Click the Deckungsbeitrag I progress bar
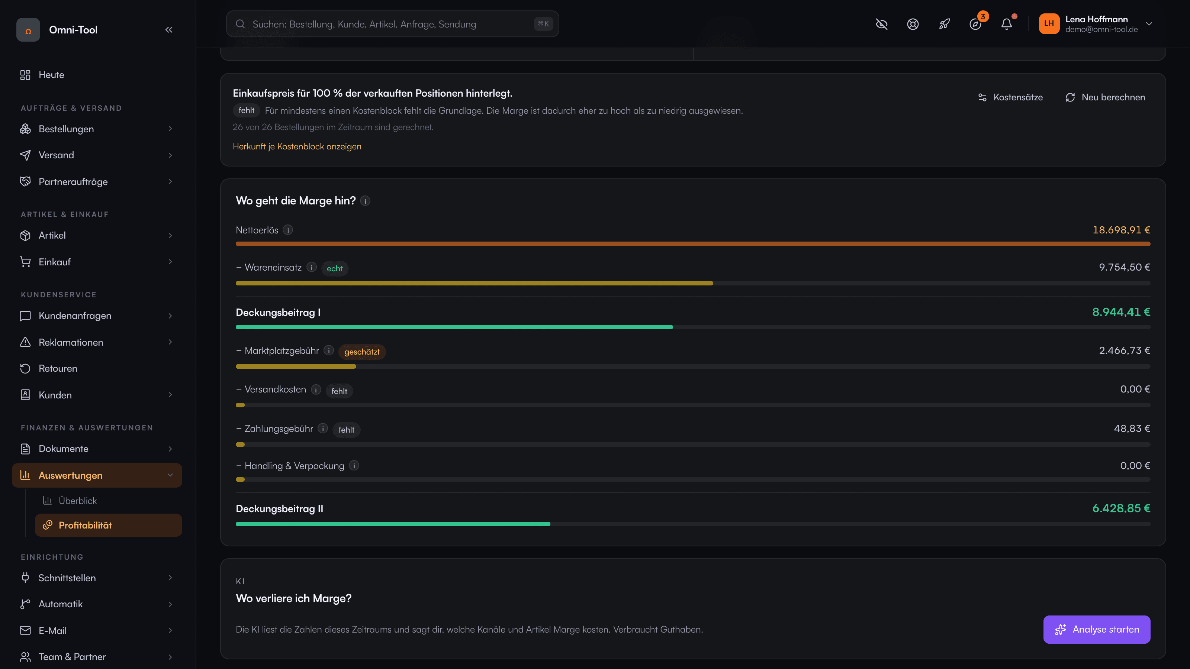Viewport: 1190px width, 669px height. point(693,327)
